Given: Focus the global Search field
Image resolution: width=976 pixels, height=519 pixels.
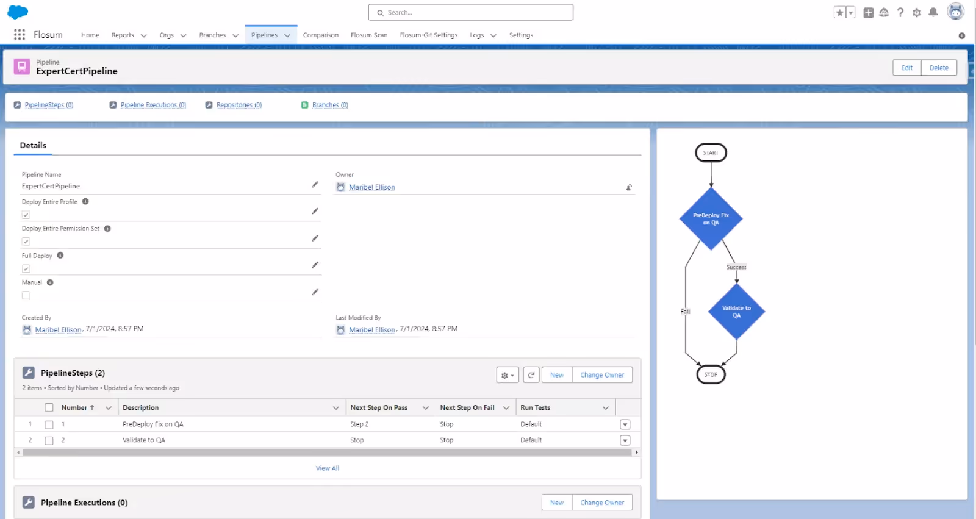Looking at the screenshot, I should (471, 12).
